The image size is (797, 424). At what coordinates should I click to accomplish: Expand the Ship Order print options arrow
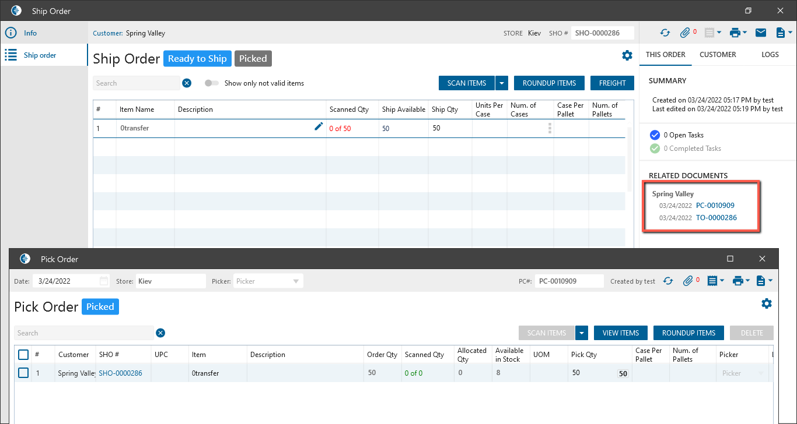click(x=745, y=33)
